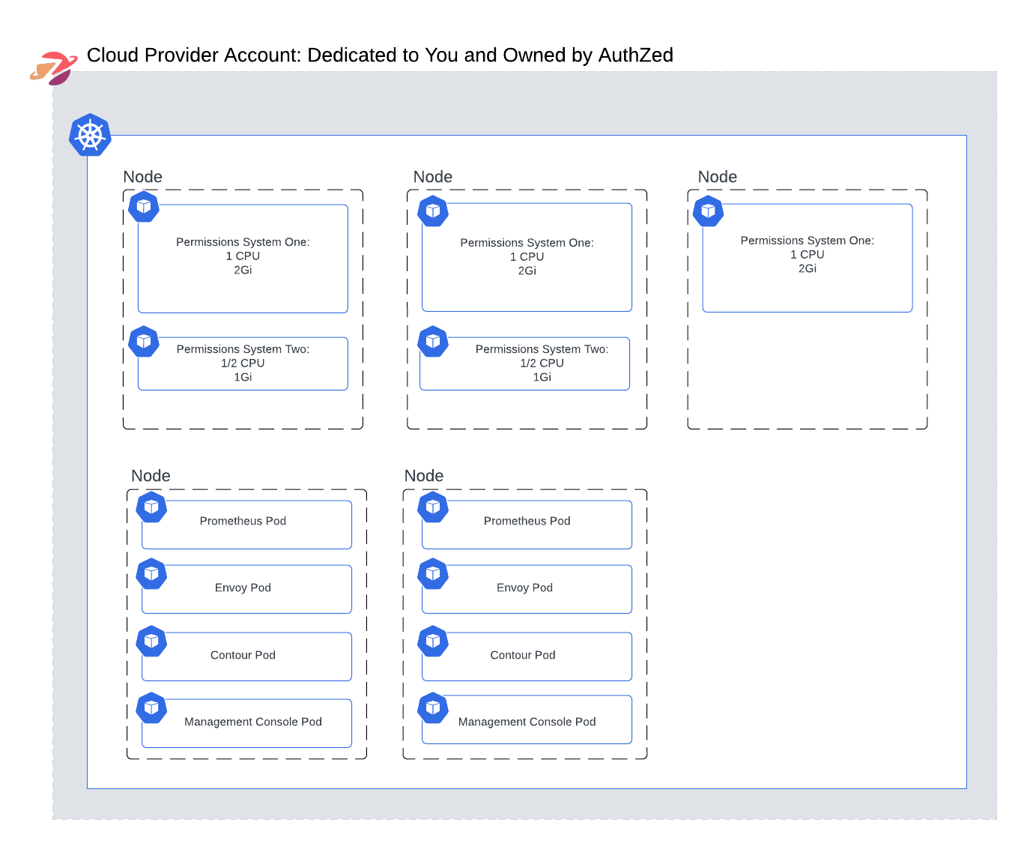Viewport: 1027px width, 849px height.
Task: Select pod icon of Permissions System One in top-middle node
Action: 433,211
